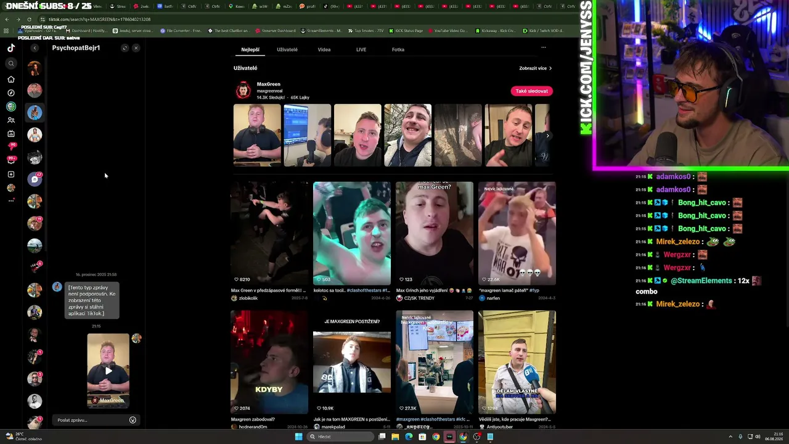The width and height of the screenshot is (789, 444).
Task: Click the taskbar 'Hledat' search box
Action: click(x=341, y=437)
